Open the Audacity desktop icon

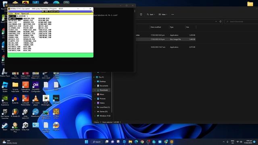click(15, 99)
